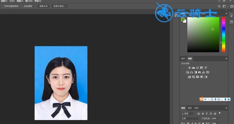Screen dimensions: 234x124
Task: Toggle the layer filtering switch on/off
Action: coord(220,113)
